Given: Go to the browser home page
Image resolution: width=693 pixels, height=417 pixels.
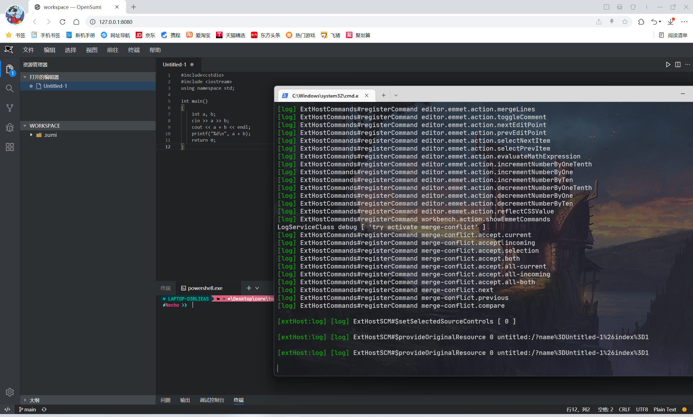Looking at the screenshot, I should click(76, 22).
